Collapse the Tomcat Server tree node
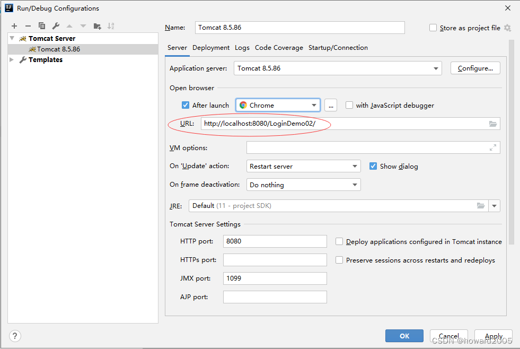Screen dimensions: 520x349 click(x=12, y=39)
